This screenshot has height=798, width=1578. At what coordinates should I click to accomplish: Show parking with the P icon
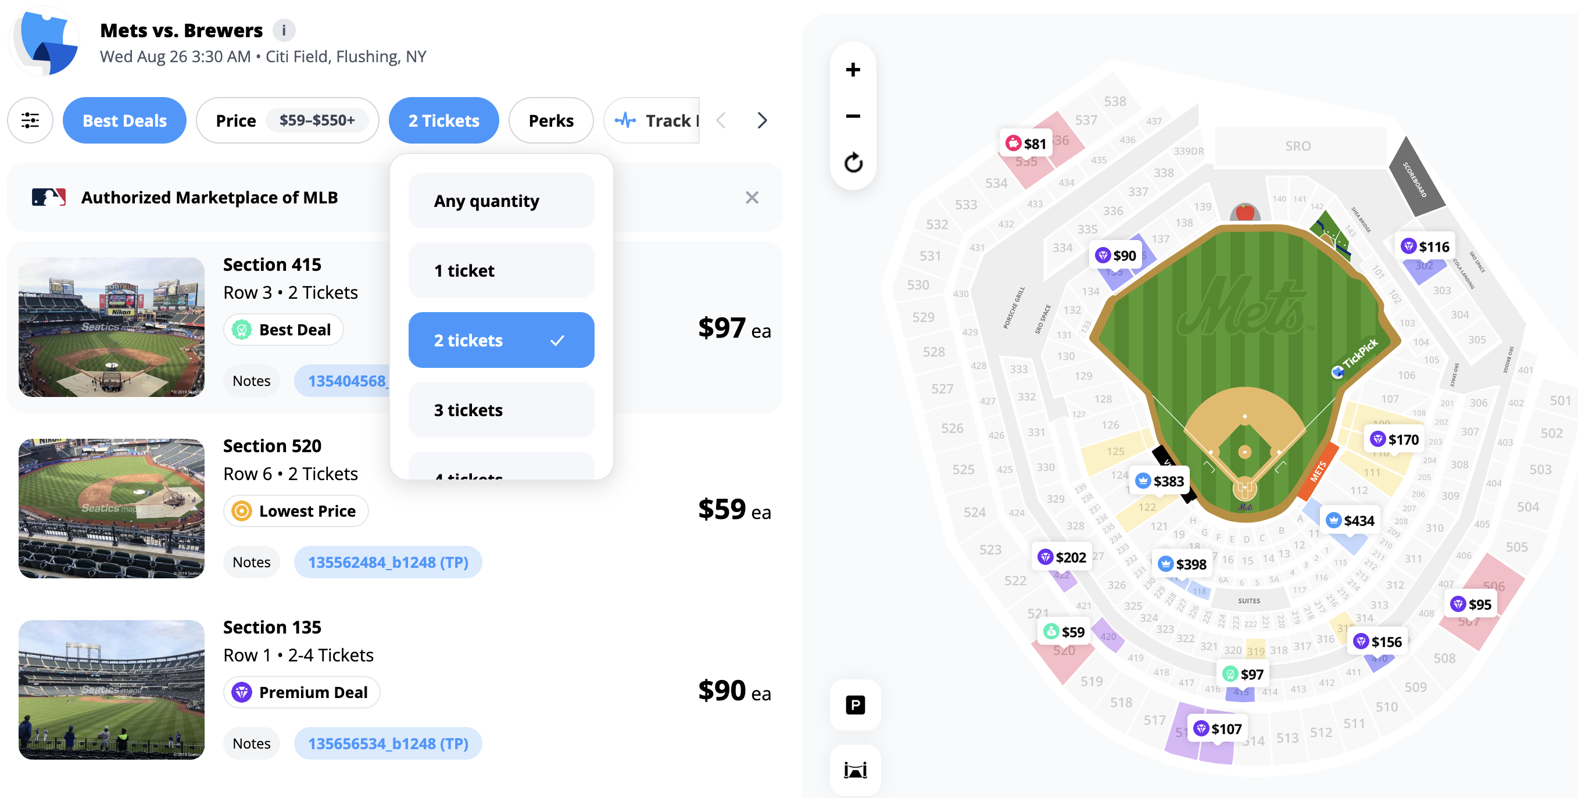click(855, 705)
